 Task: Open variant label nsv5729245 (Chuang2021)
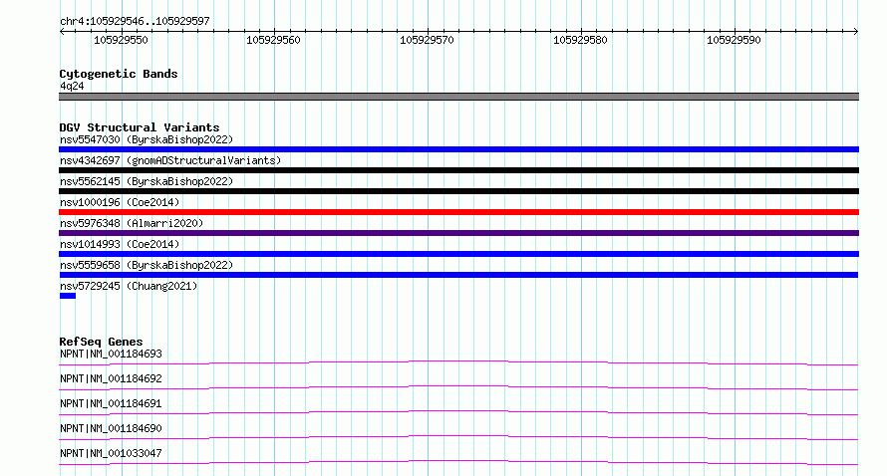click(129, 286)
